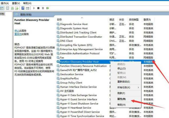Click gear icon beside Hyper-V Heartbeat Service

58,108
